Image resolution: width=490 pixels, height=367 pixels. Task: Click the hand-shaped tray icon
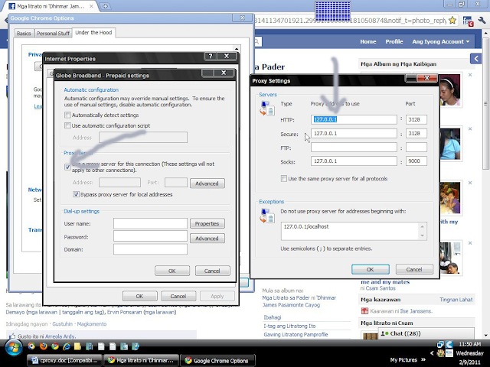(440, 353)
